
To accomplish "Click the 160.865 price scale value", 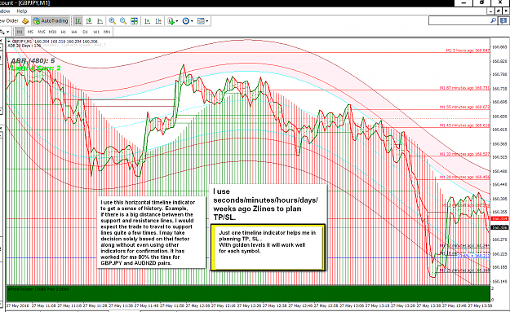I will pyautogui.click(x=499, y=47).
